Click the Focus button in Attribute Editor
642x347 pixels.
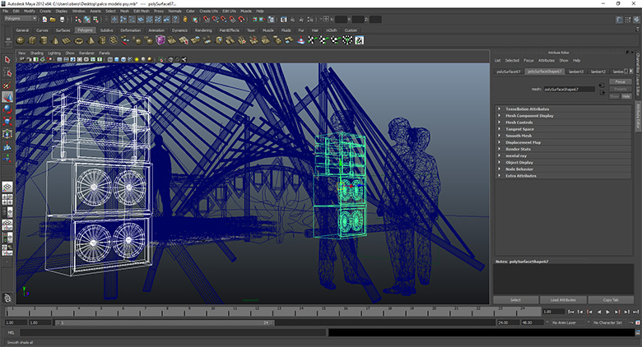(x=620, y=82)
